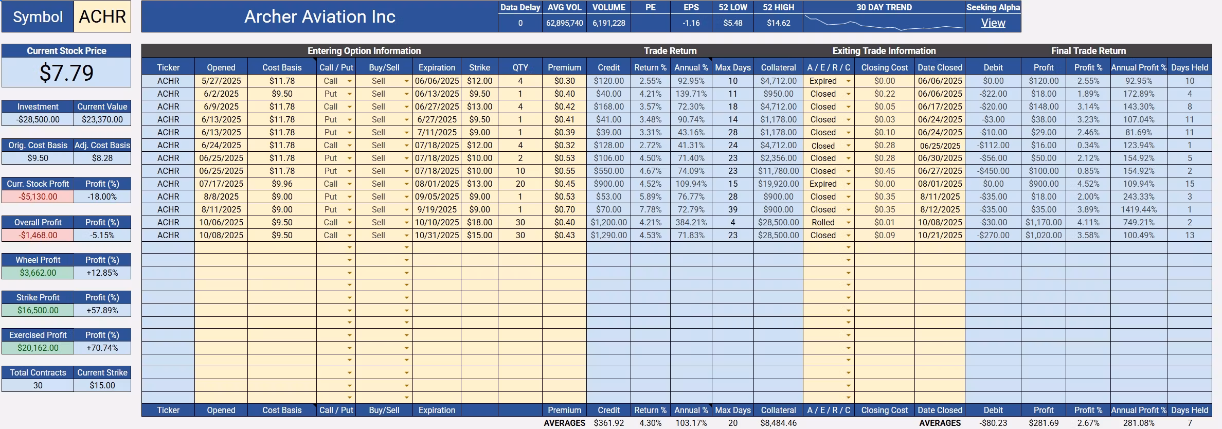Select the average credit value $361.92

(x=609, y=423)
